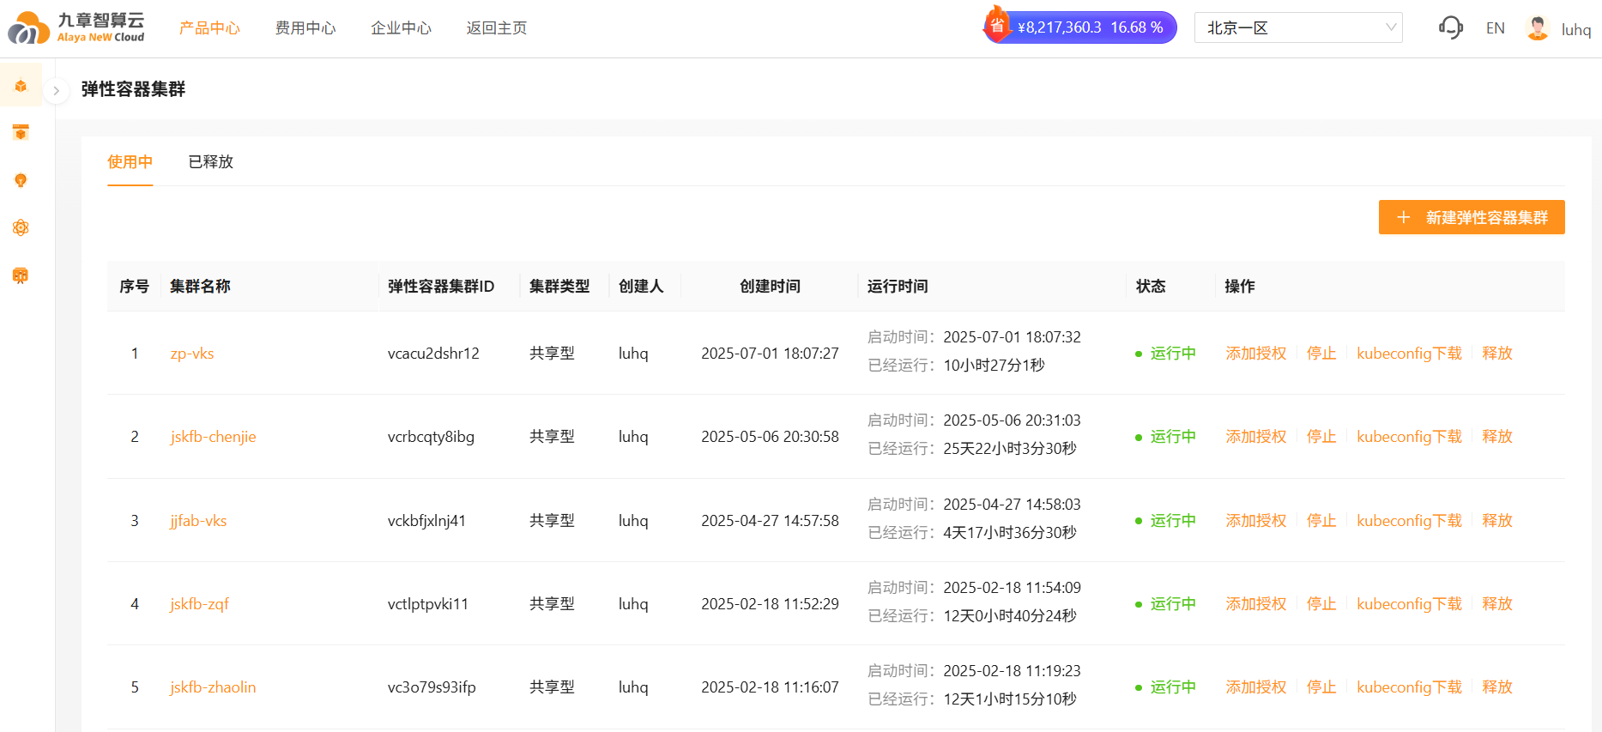This screenshot has height=732, width=1602.
Task: Select cluster ID vc3o79s93ifp
Action: (x=432, y=687)
